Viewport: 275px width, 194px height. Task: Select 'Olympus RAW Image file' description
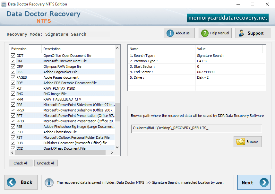pos(62,66)
